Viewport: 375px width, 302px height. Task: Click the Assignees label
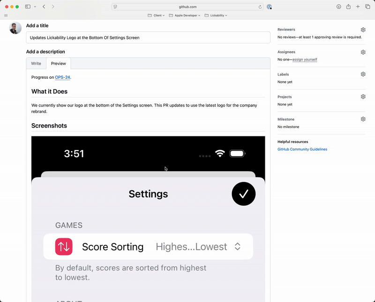click(x=286, y=52)
